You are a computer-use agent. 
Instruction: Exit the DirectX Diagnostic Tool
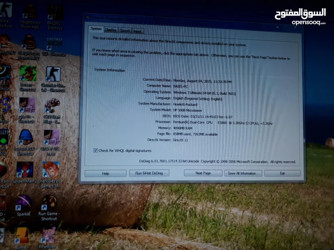282,173
